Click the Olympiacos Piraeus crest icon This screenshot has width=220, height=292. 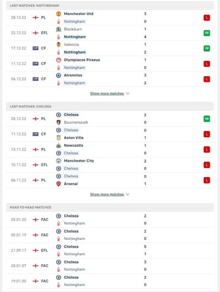[x=59, y=60]
